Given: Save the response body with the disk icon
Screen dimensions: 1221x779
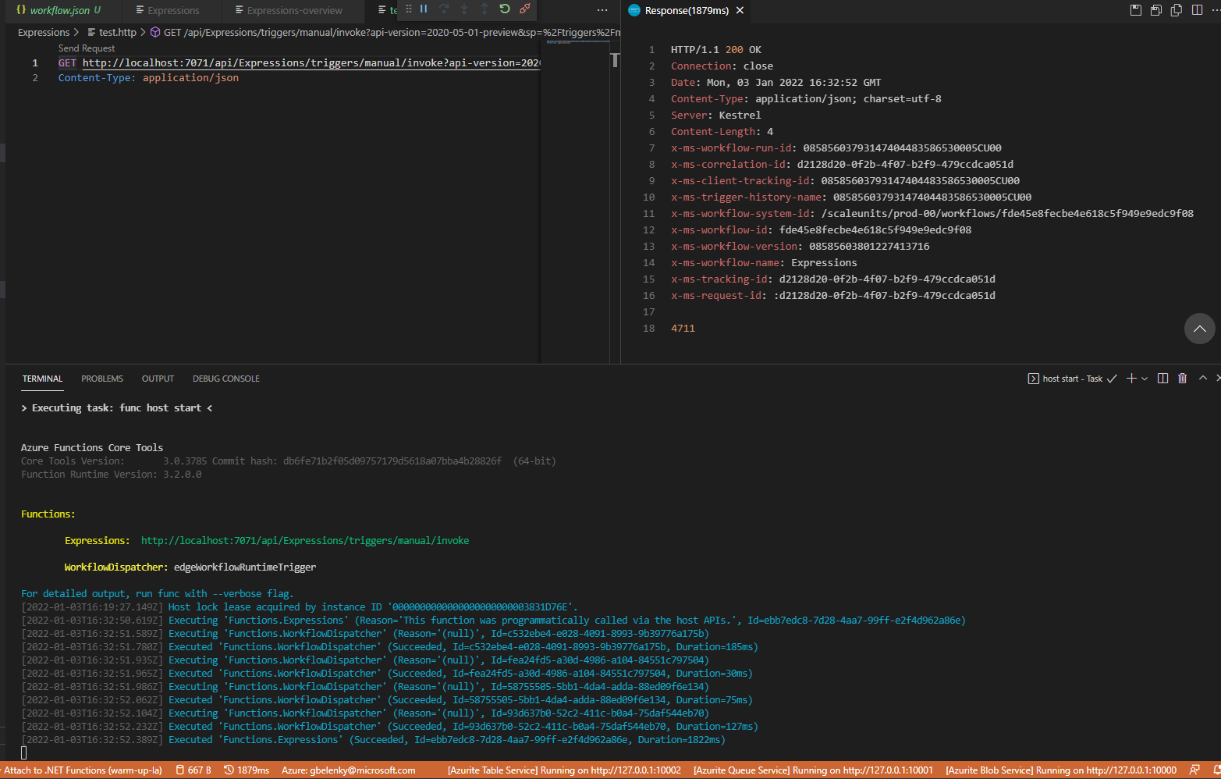Looking at the screenshot, I should [1136, 10].
